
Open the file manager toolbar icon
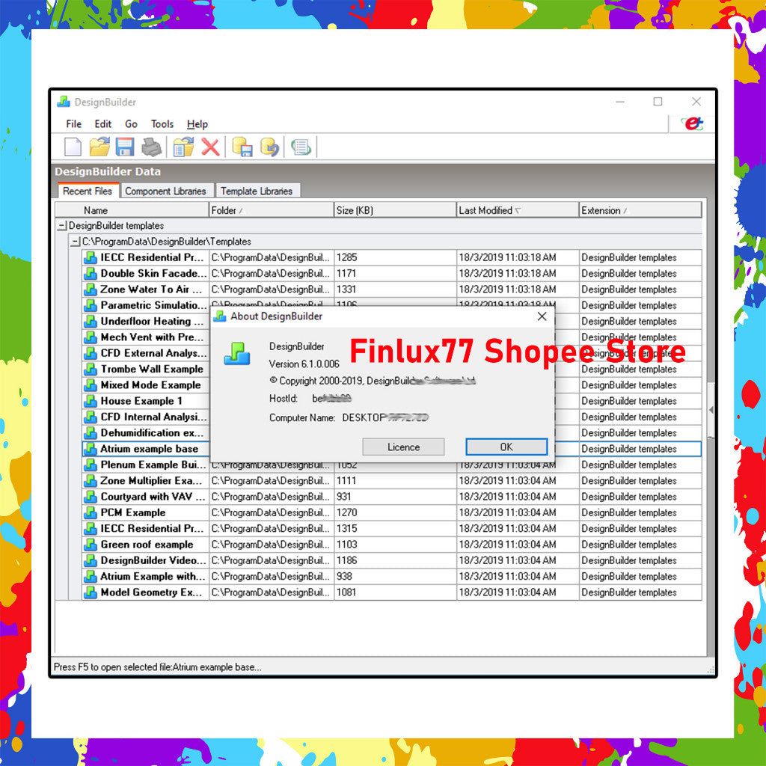click(183, 147)
